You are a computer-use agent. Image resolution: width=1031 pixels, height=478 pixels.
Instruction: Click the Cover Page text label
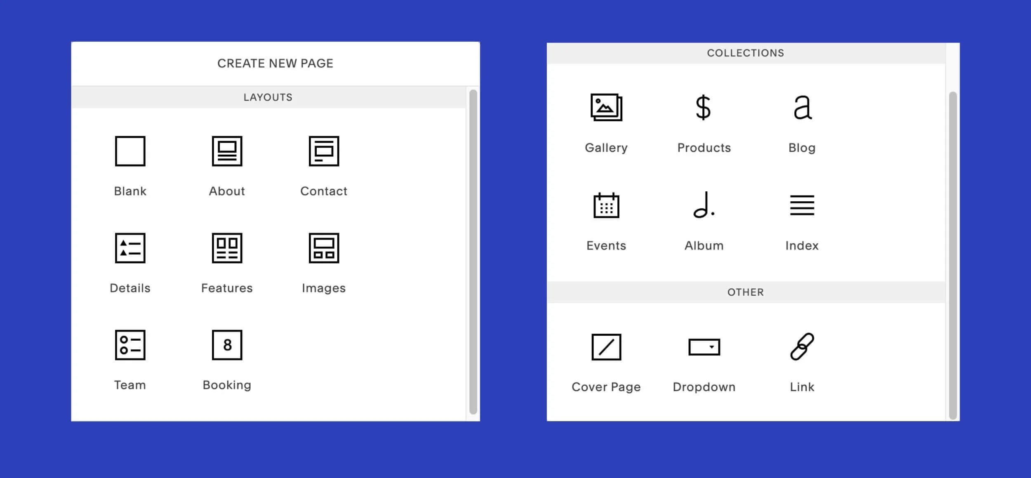tap(606, 387)
